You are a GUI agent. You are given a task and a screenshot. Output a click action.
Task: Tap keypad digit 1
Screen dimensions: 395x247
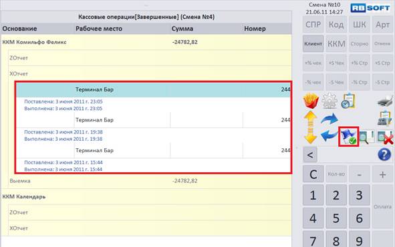(x=313, y=195)
